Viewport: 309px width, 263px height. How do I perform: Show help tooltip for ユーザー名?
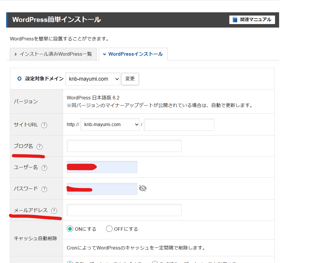44,168
